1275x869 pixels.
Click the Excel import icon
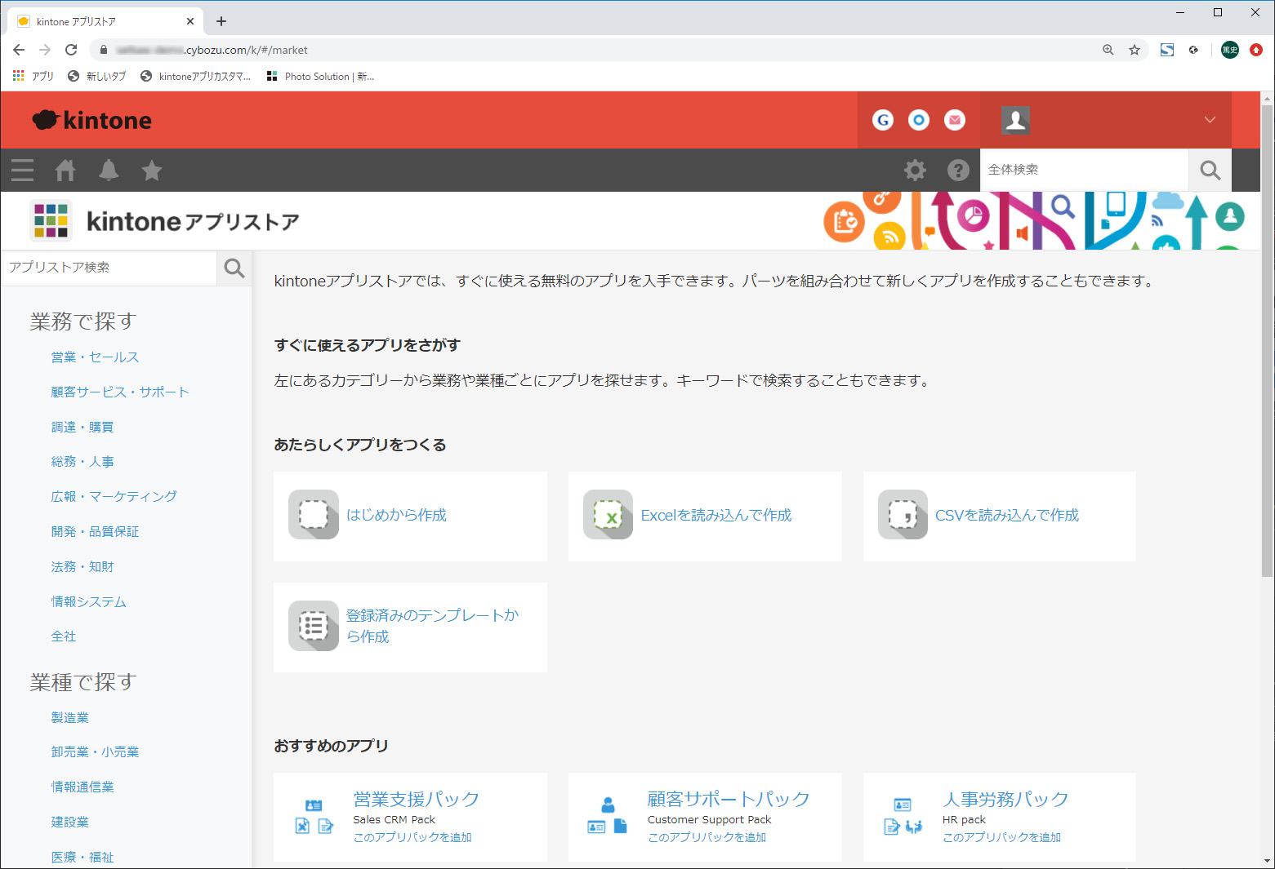[x=608, y=514]
